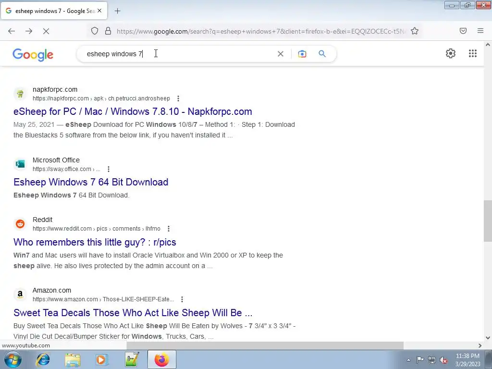This screenshot has height=369, width=492.
Task: Open more options for Microsoft Office result
Action: pyautogui.click(x=109, y=169)
